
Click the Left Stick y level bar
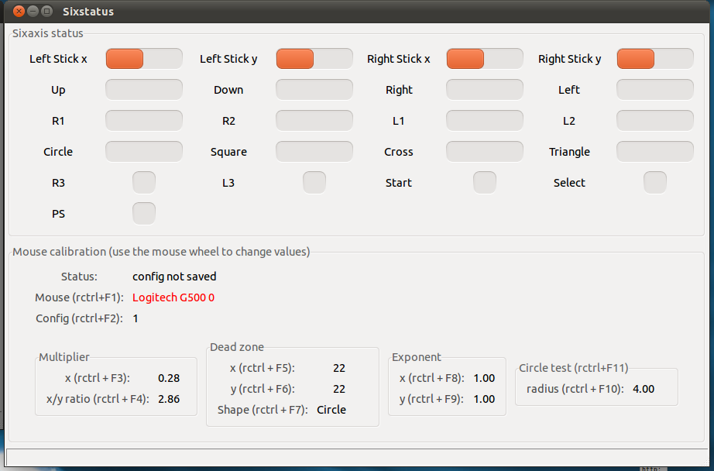pos(314,59)
